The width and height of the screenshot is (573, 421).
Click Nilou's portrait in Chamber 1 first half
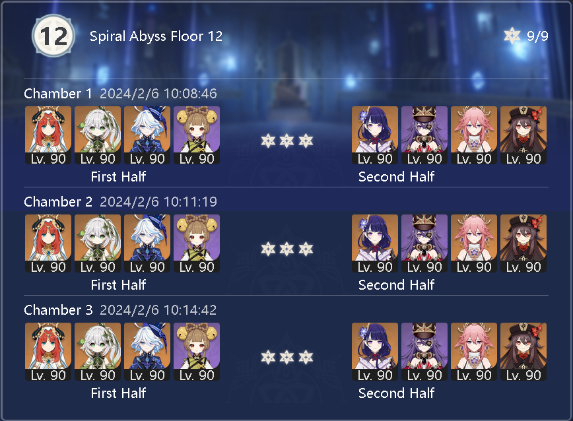click(48, 135)
